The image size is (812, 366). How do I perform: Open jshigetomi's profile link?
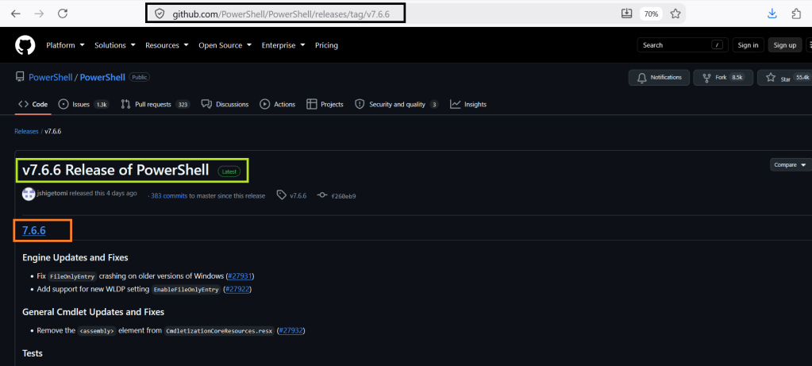coord(53,193)
